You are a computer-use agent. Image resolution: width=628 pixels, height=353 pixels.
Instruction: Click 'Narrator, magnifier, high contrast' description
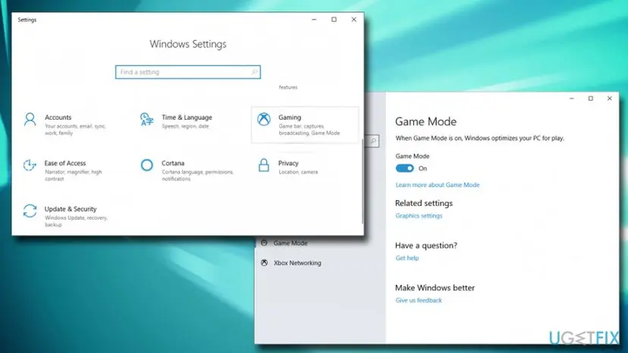tap(74, 175)
